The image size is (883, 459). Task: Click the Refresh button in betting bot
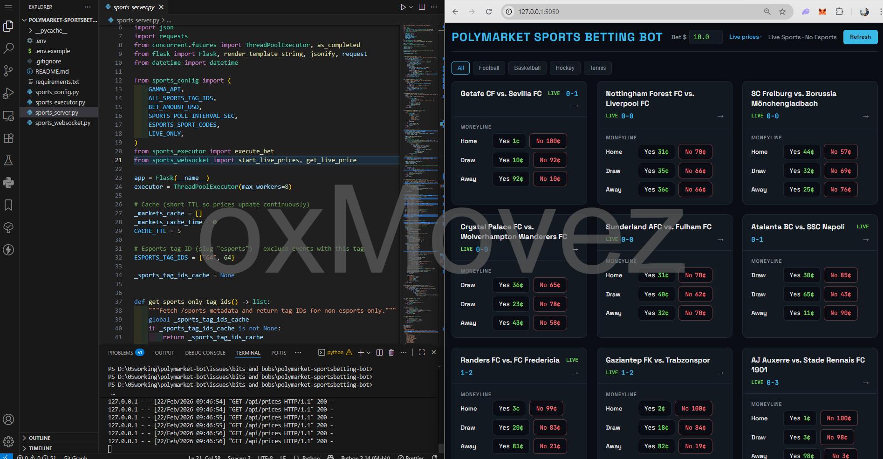860,37
